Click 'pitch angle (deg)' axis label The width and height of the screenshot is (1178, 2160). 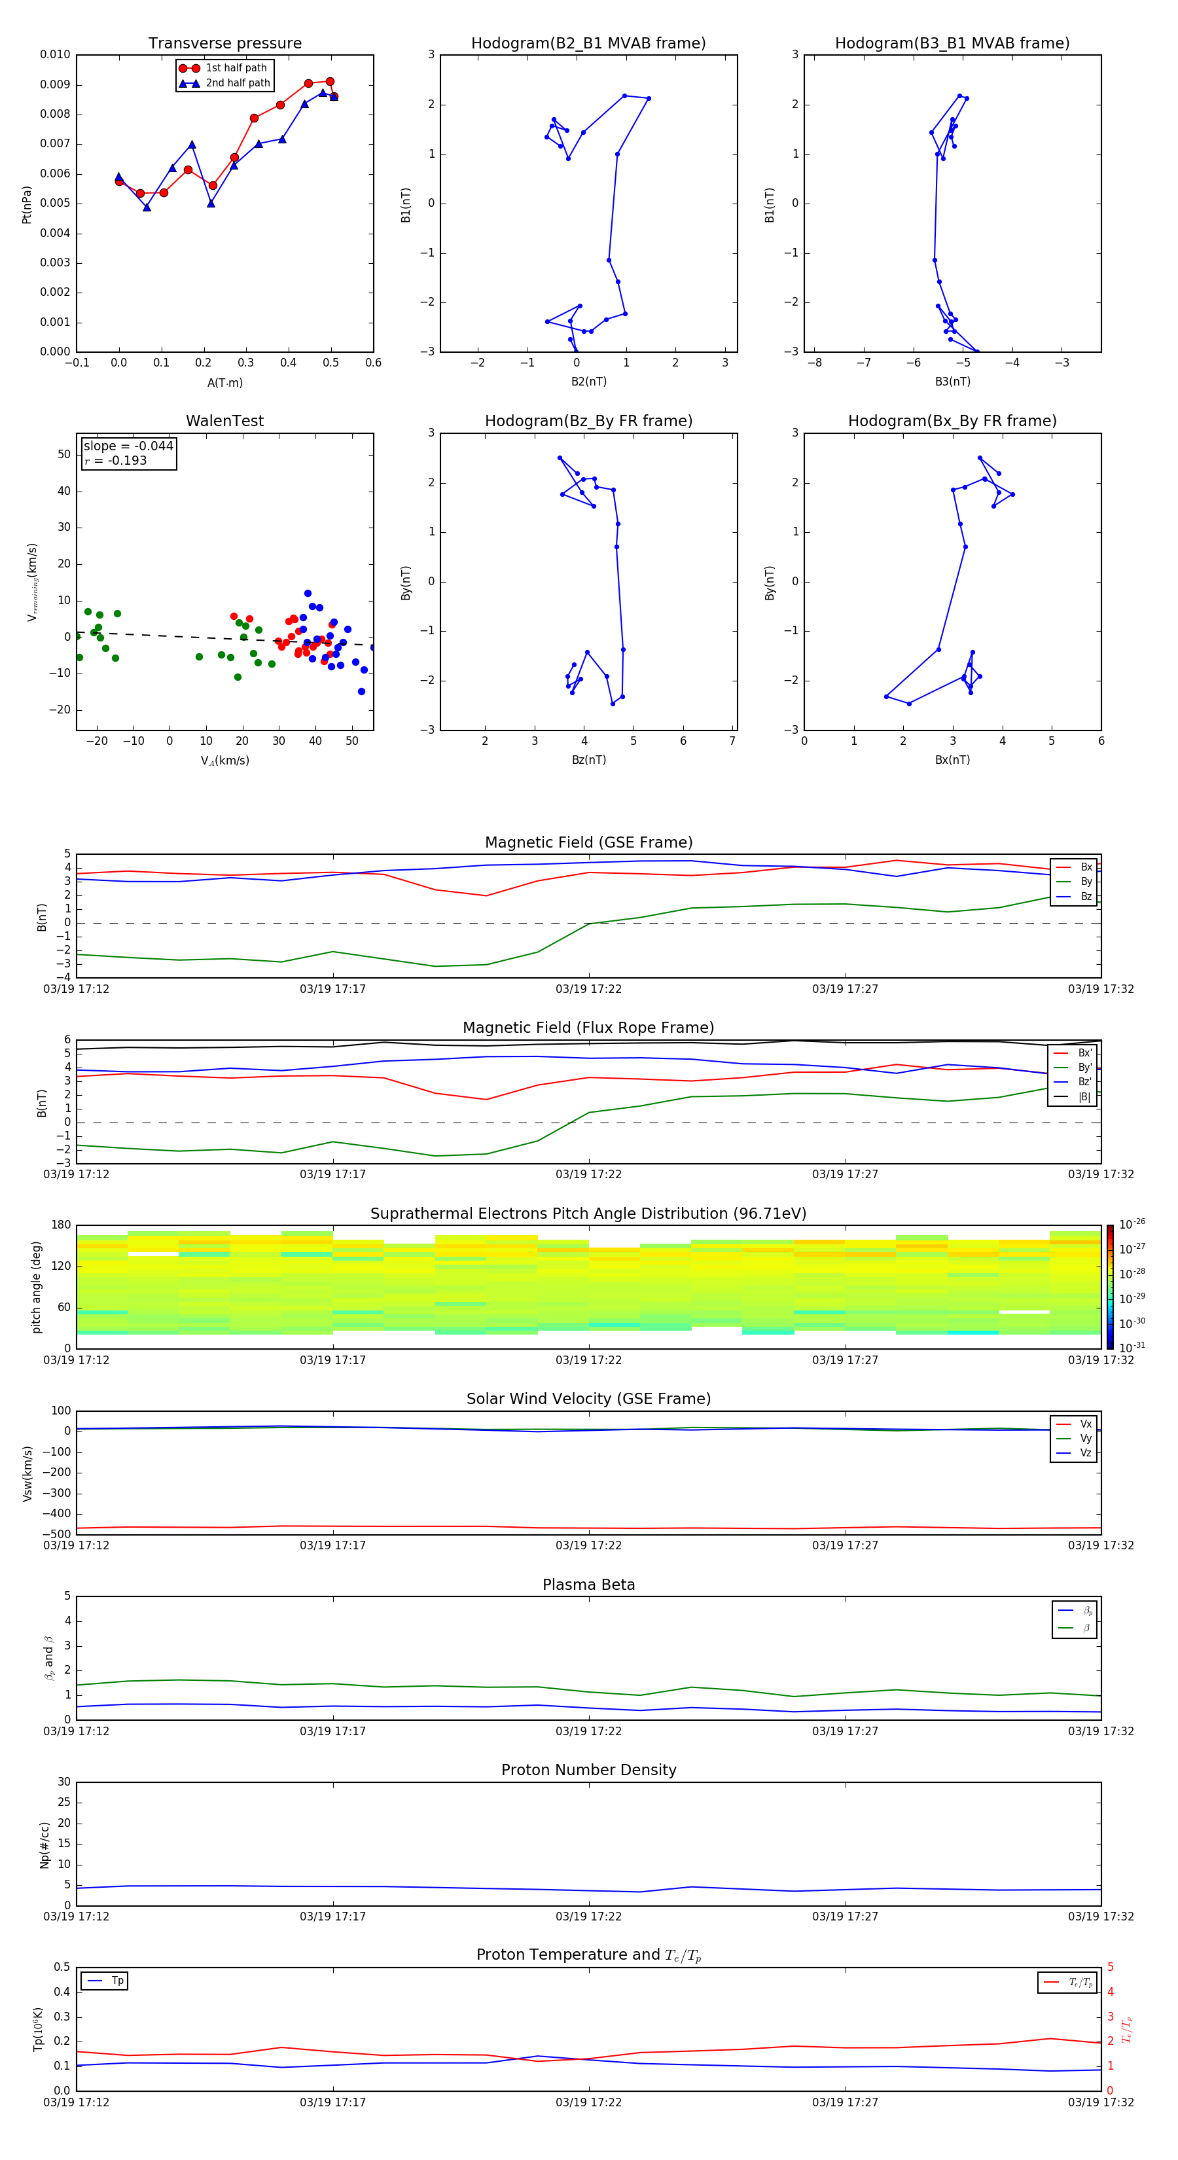(x=36, y=1287)
